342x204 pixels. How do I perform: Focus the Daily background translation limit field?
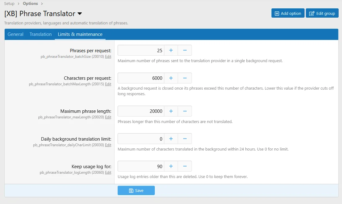(x=141, y=139)
